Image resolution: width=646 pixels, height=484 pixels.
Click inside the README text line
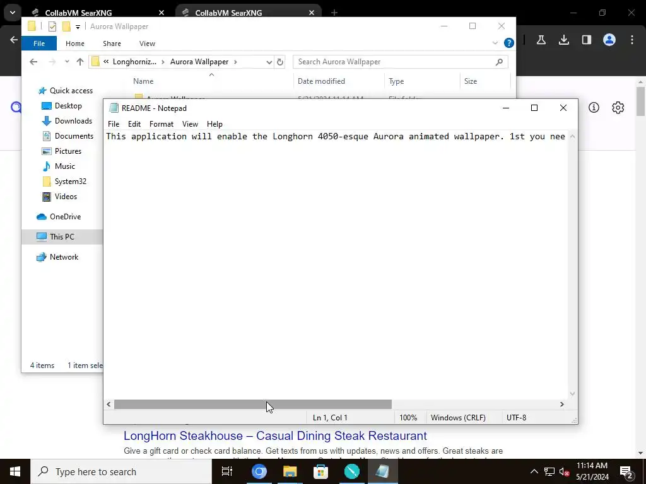(336, 137)
